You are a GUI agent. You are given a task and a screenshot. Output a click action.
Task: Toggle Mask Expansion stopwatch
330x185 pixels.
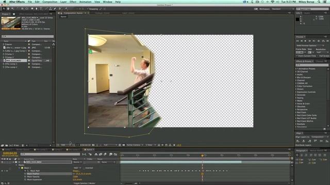(x=25, y=179)
